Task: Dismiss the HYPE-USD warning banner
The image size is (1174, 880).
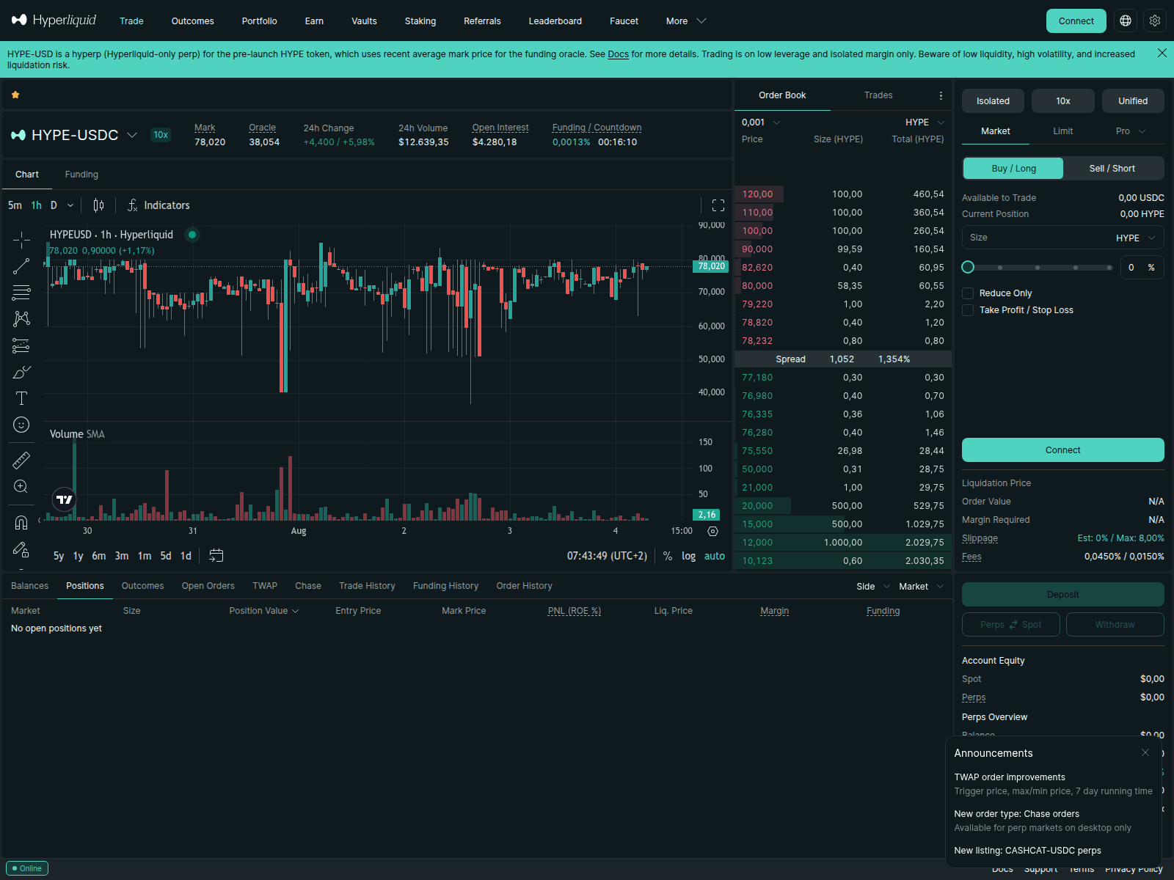Action: pyautogui.click(x=1162, y=53)
